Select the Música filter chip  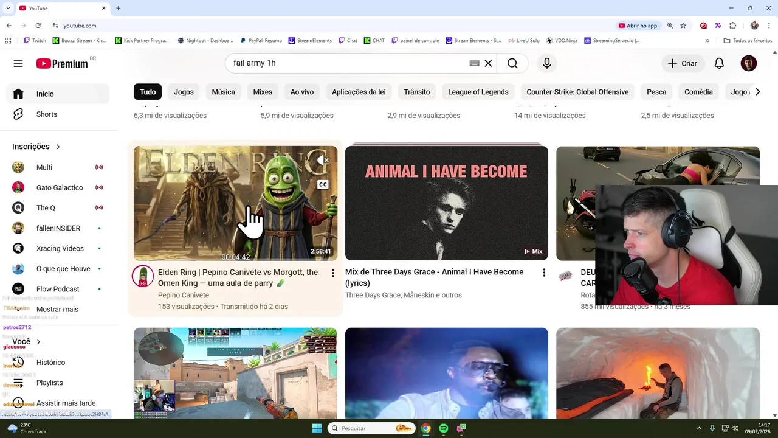223,92
